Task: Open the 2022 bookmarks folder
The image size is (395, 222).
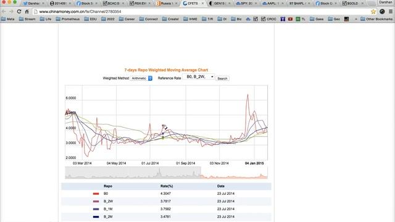Action: 108,19
